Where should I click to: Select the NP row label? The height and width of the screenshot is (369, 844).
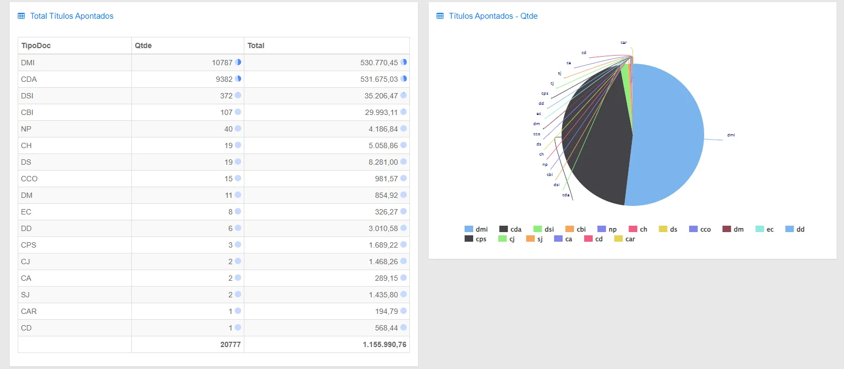click(x=26, y=129)
